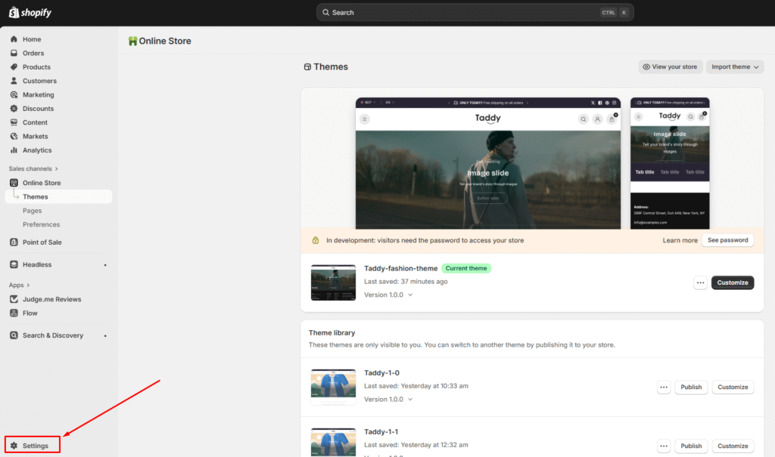This screenshot has width=775, height=457.
Task: Click the Discounts badge icon
Action: click(x=14, y=108)
